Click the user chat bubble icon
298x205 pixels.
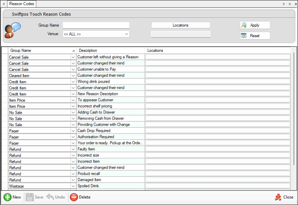click(12, 31)
